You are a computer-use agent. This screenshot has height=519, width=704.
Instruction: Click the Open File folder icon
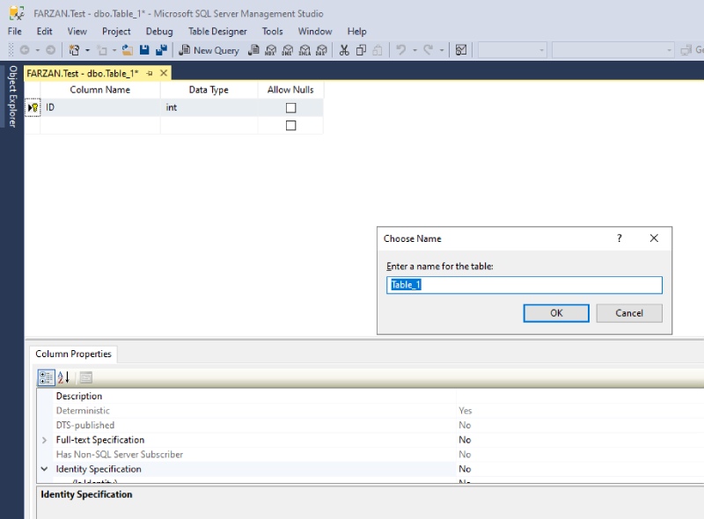click(x=128, y=50)
